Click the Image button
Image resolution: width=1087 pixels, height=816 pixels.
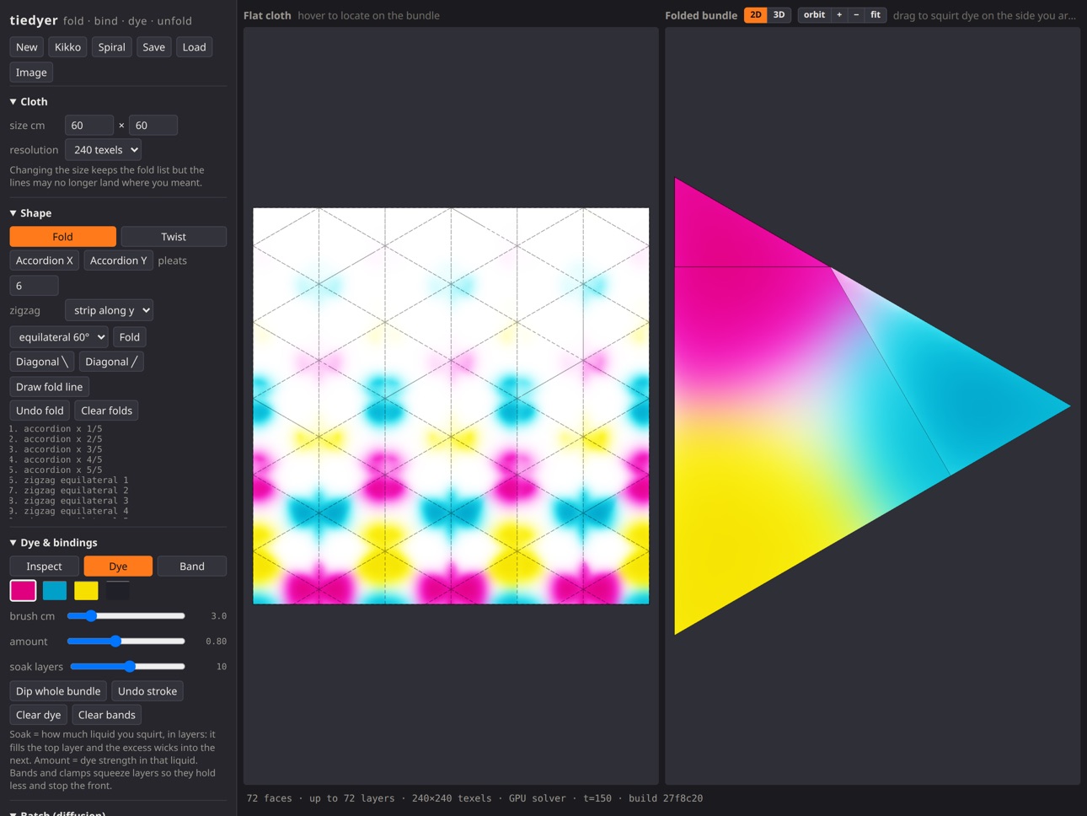coord(31,72)
